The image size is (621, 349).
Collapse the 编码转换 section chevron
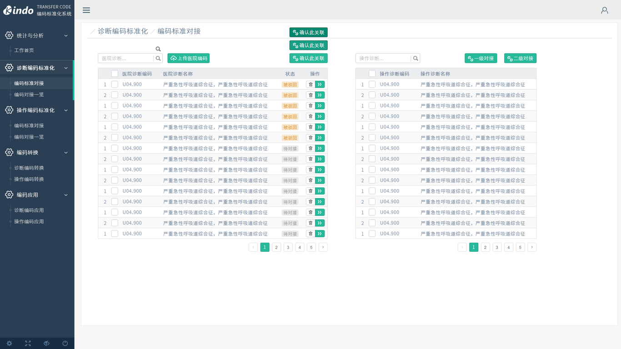point(66,152)
